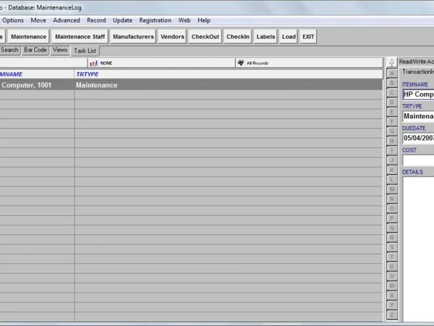This screenshot has width=434, height=326.
Task: Jump to records starting with B
Action: [x=392, y=83]
